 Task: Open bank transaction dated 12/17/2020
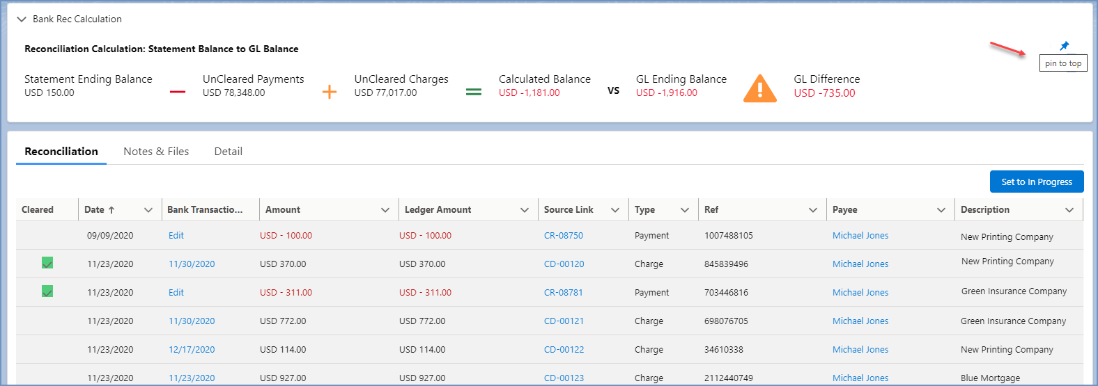tap(192, 350)
